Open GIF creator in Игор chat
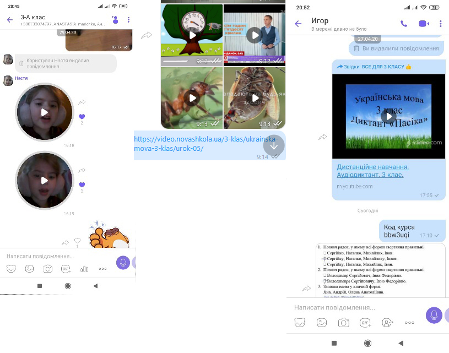Viewport: 449px width, 353px height. click(365, 322)
